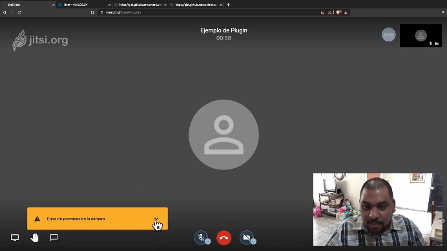
Task: Open the chat panel icon
Action: (x=54, y=237)
